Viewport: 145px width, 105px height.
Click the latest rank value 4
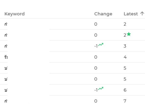[125, 57]
